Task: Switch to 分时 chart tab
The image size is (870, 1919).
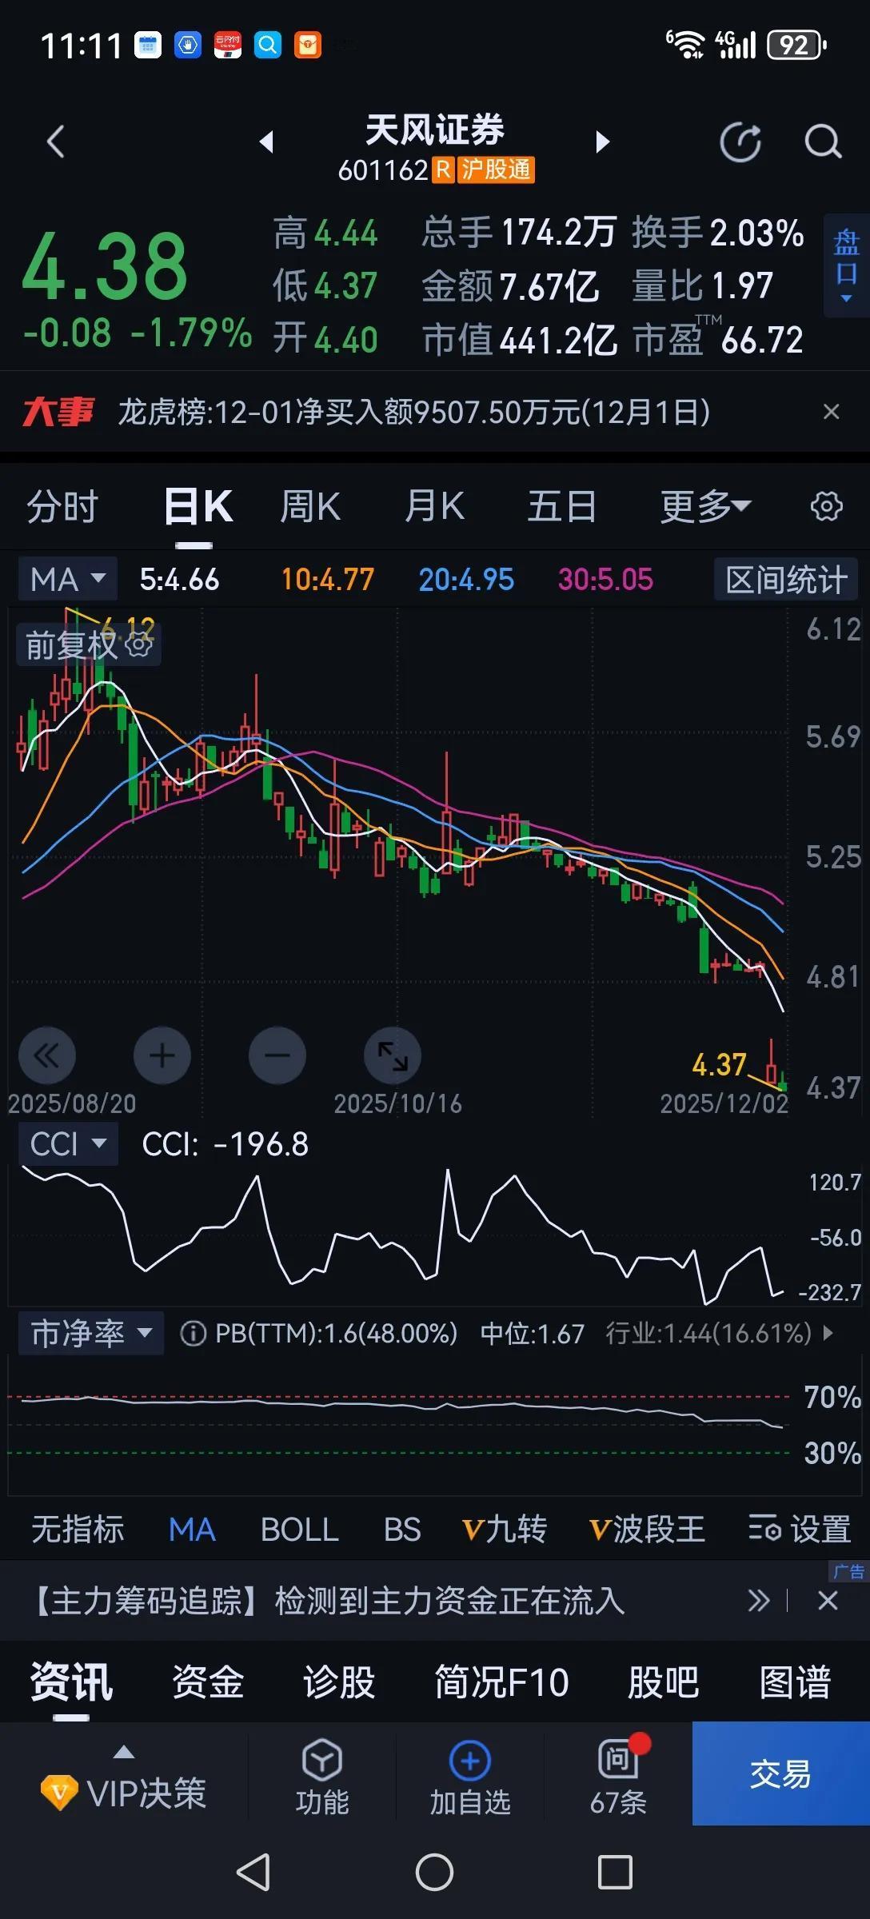Action: pos(62,507)
